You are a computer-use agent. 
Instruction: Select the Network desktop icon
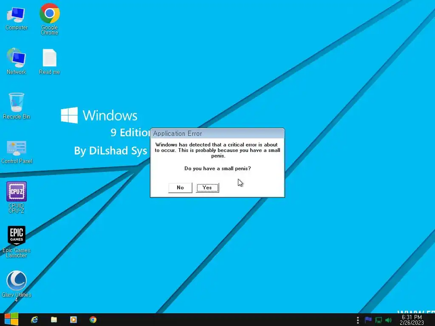17,61
